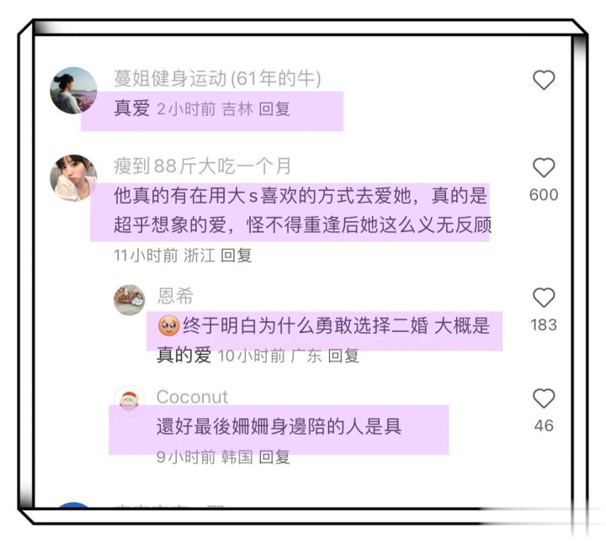Open username 瘦到88斤大吃一个月

point(202,166)
